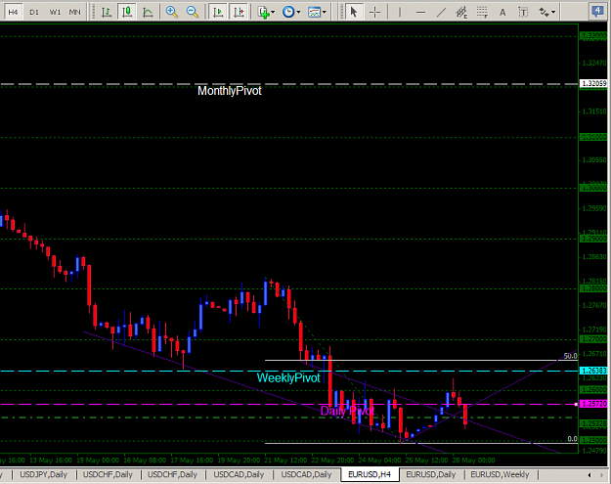
Task: Toggle chart auto scroll
Action: pos(218,12)
